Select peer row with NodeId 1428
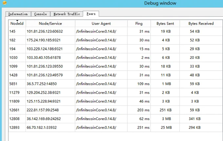Viewport: 223px width, 141px height. [115, 75]
